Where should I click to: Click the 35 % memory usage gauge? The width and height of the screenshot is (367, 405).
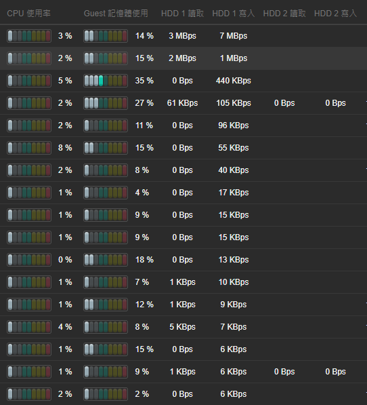pyautogui.click(x=106, y=81)
